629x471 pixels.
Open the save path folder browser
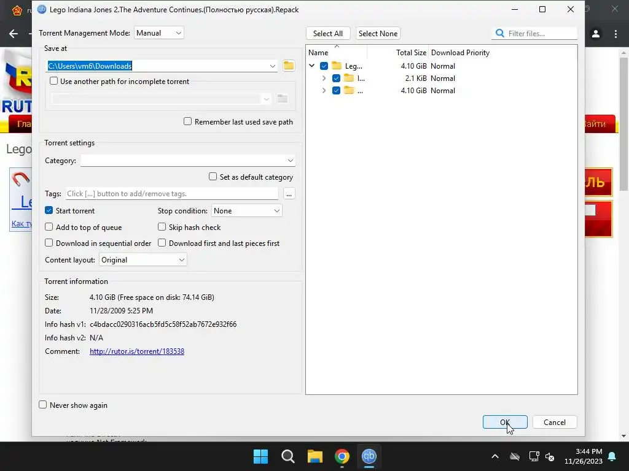[x=289, y=66]
